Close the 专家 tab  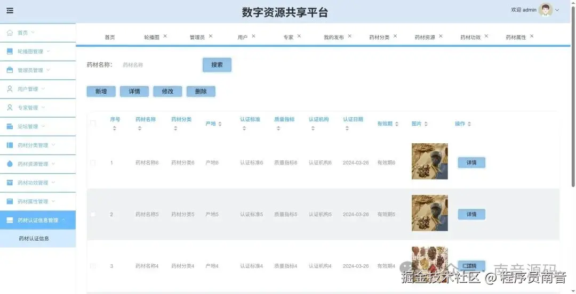pyautogui.click(x=299, y=36)
